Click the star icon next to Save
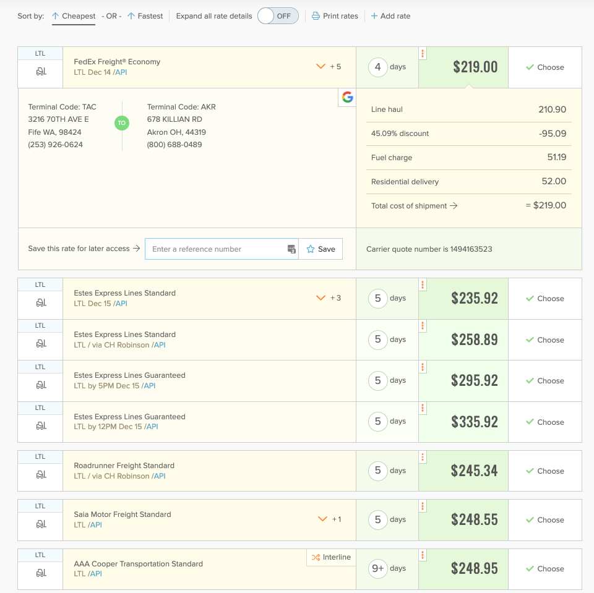 click(310, 249)
